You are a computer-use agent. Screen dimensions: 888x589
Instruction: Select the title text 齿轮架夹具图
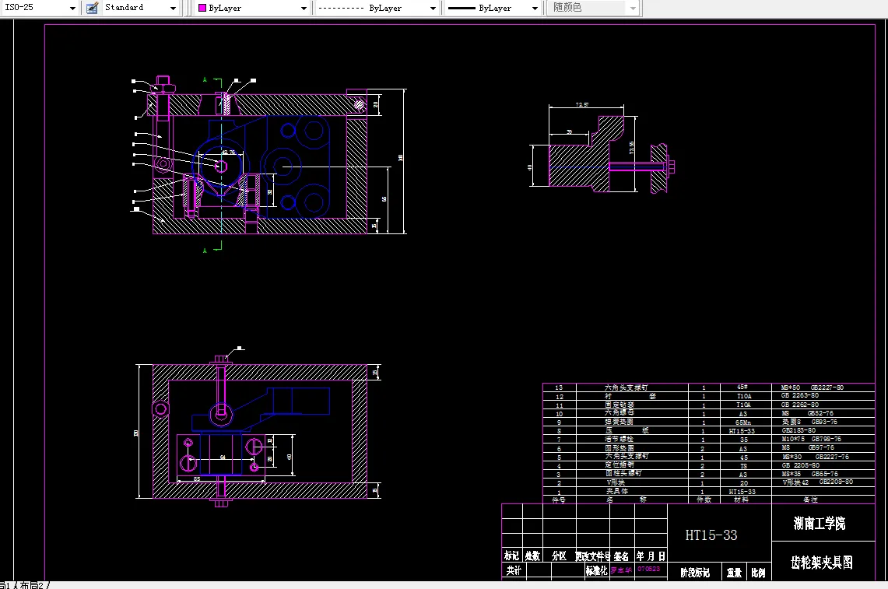[822, 563]
